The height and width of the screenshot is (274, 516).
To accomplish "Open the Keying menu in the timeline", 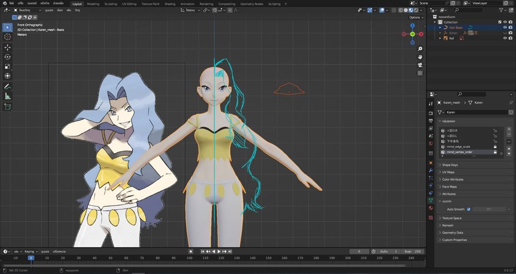I will 30,251.
